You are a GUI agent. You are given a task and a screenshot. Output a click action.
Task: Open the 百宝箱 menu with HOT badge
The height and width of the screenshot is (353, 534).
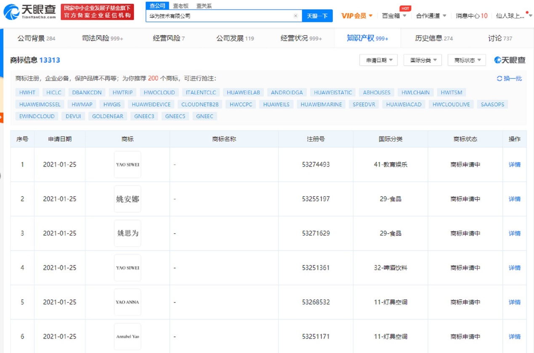point(394,16)
